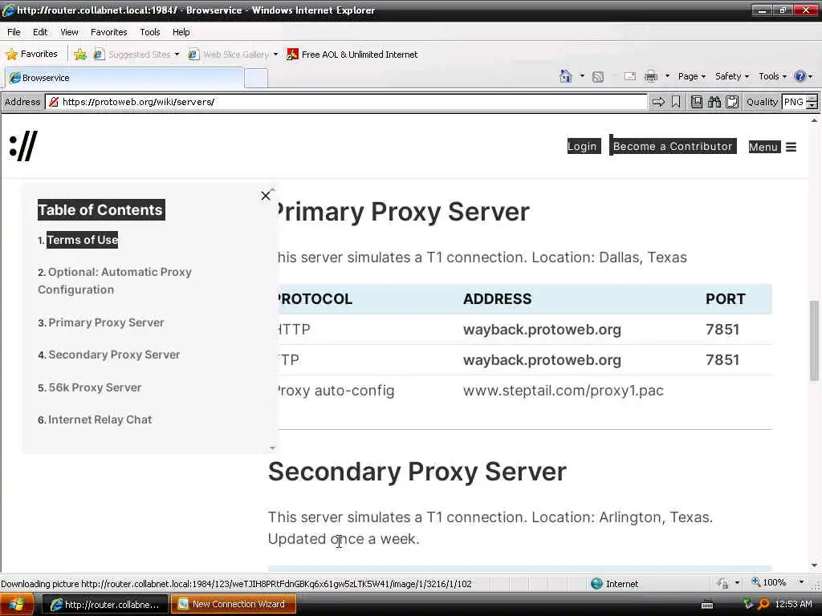
Task: Open the Tools menu in menu bar
Action: click(x=150, y=32)
